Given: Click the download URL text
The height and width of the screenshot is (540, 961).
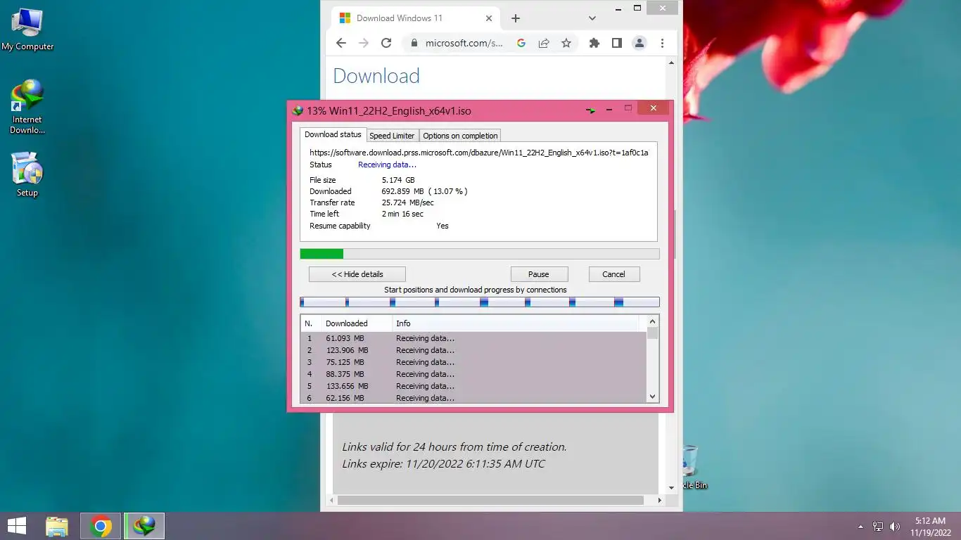Looking at the screenshot, I should click(478, 152).
